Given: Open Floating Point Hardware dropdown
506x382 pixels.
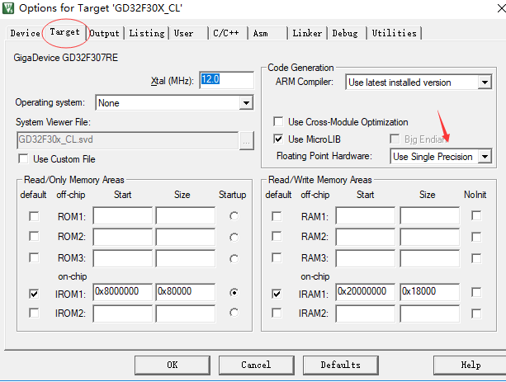Looking at the screenshot, I should 485,157.
